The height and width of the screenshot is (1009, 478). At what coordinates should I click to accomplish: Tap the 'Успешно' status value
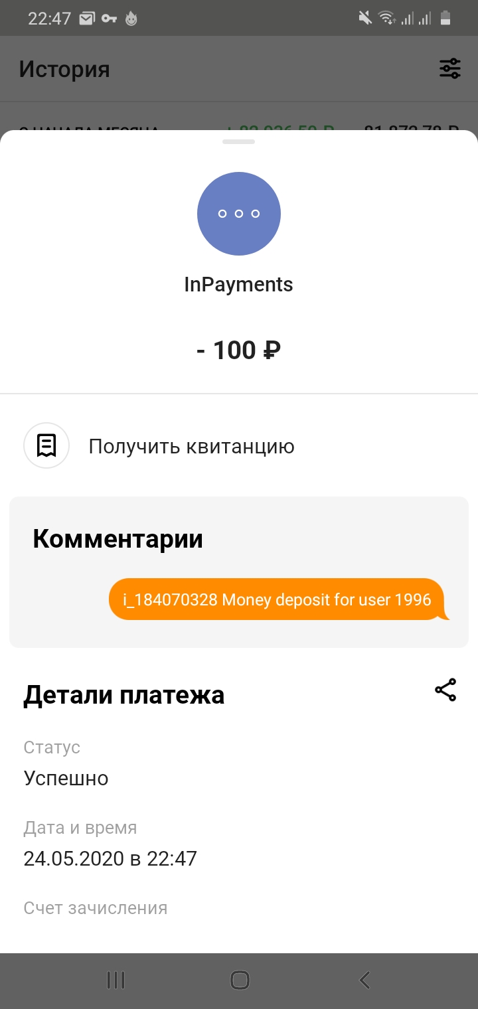click(66, 778)
